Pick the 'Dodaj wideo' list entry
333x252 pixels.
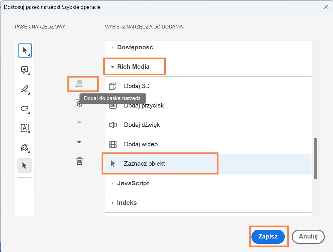point(141,144)
